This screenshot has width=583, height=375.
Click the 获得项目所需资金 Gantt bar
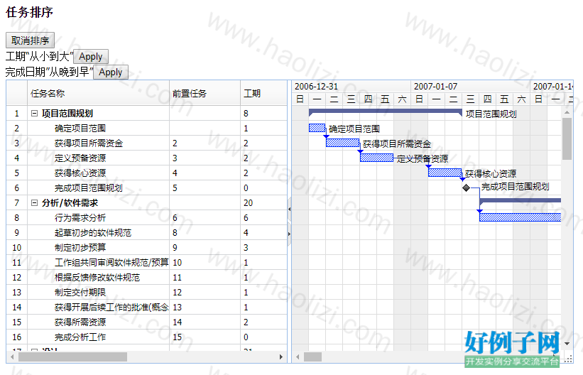click(x=343, y=143)
